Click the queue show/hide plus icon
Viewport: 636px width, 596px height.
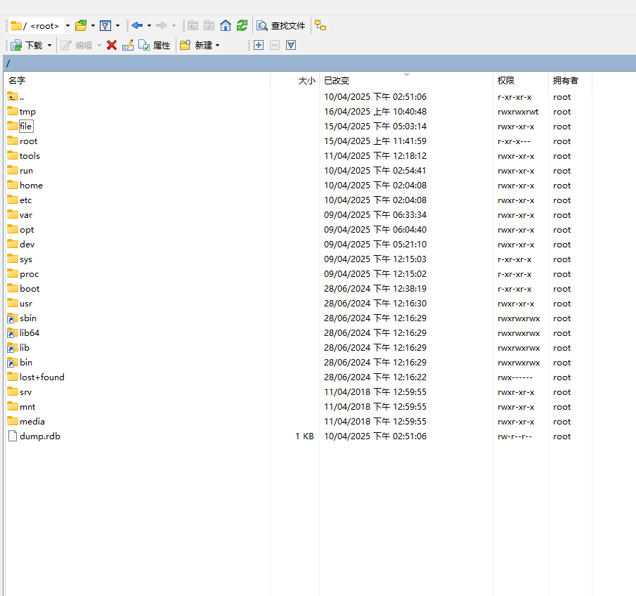point(259,44)
